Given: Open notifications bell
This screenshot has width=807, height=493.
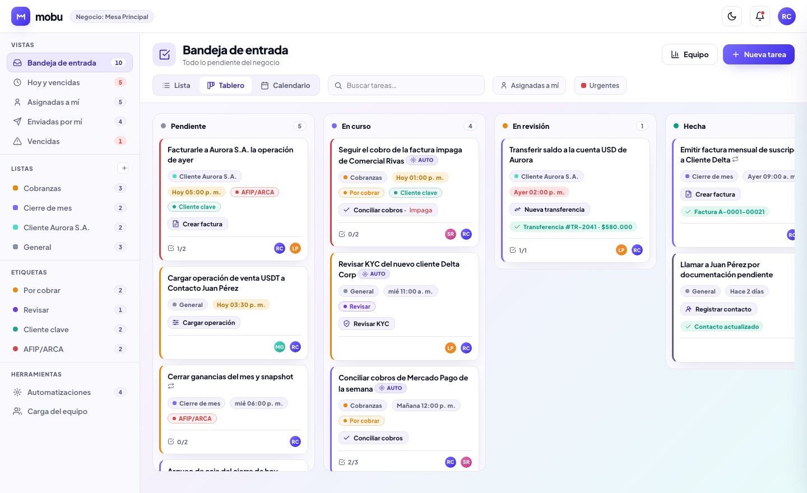Looking at the screenshot, I should pos(760,16).
